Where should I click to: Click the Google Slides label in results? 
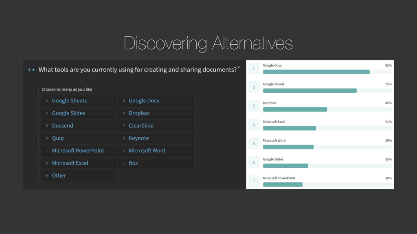pos(273,159)
